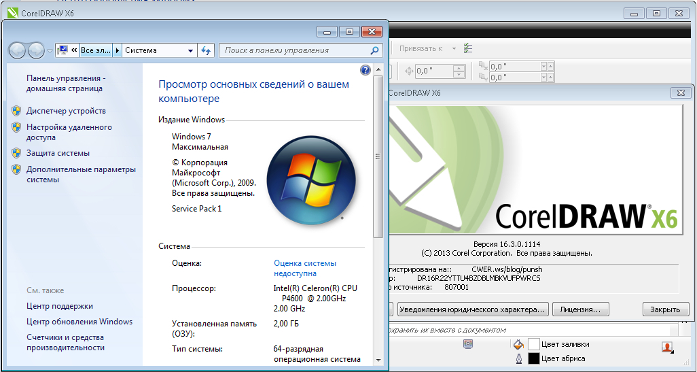The image size is (697, 372).
Task: Open 'Счетчики и средства производительности' link
Action: click(x=65, y=343)
